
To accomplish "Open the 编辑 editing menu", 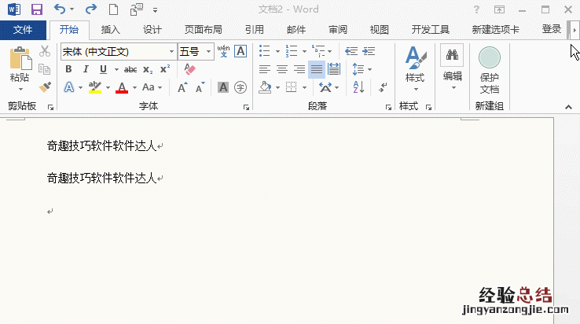I will pos(452,68).
